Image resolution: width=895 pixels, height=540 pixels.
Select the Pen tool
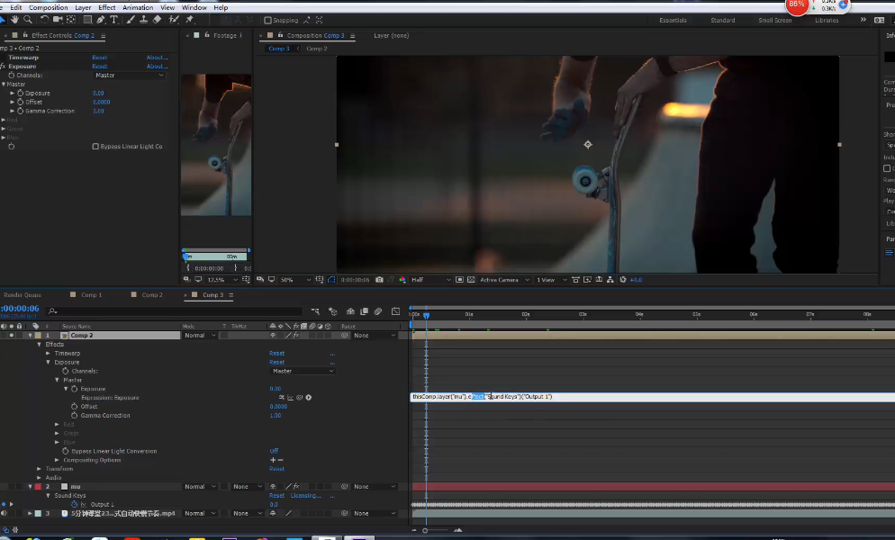pos(101,20)
